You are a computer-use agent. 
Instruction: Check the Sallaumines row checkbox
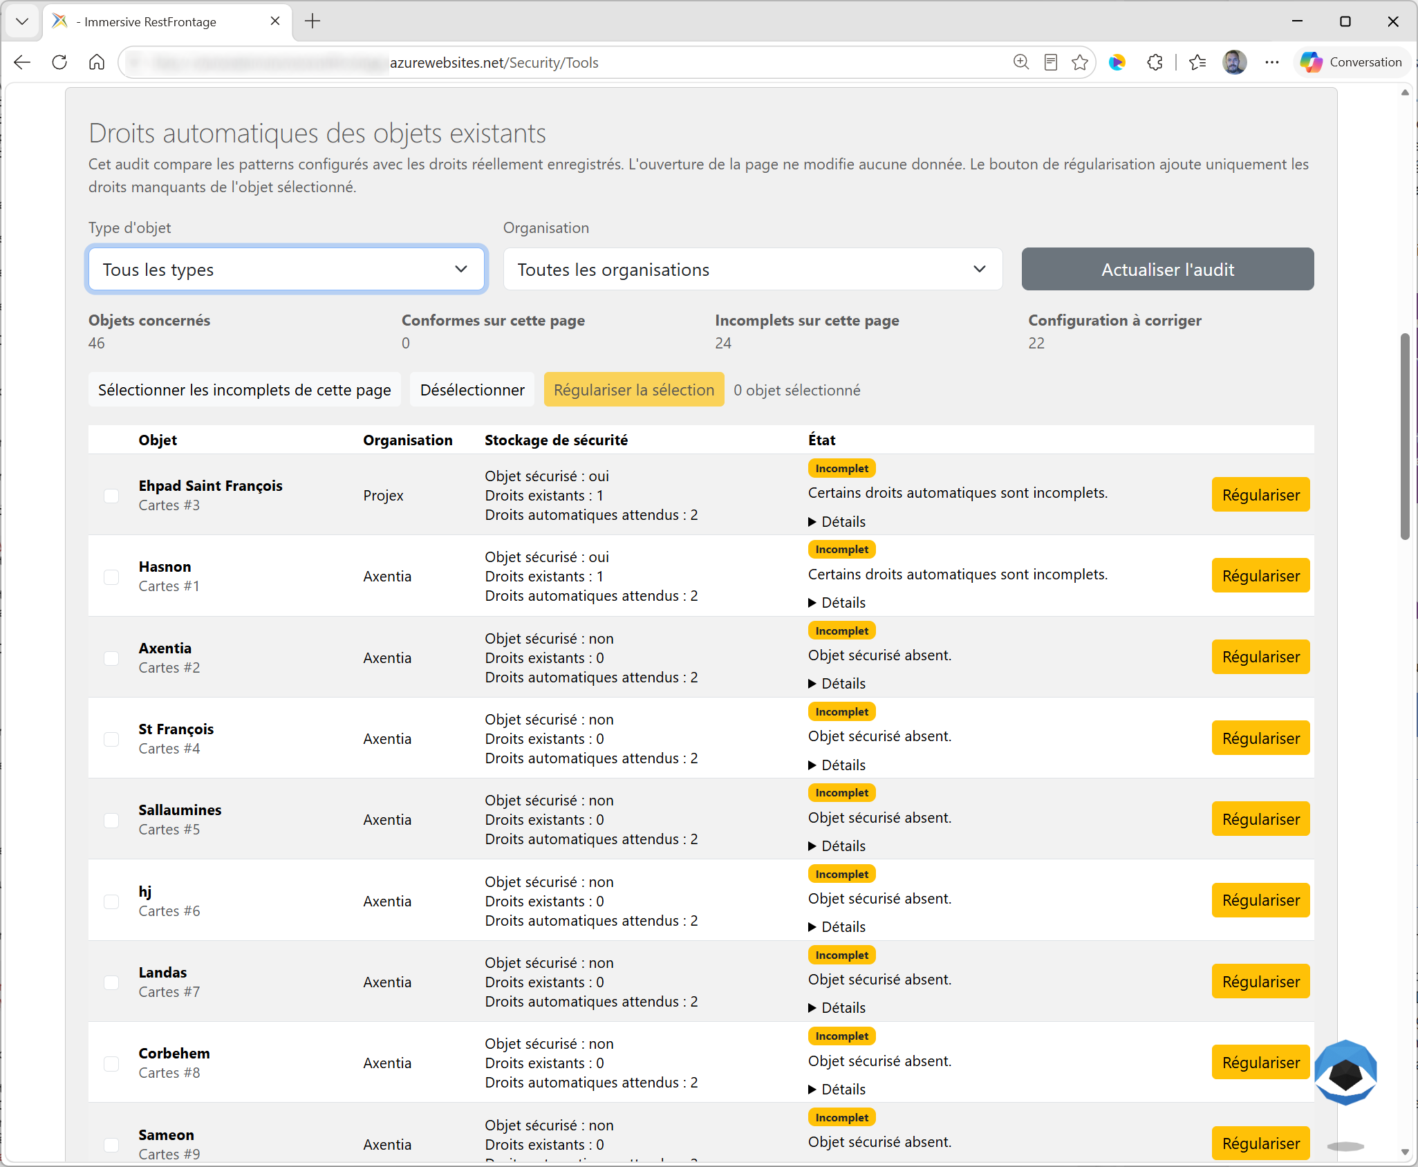(x=111, y=820)
